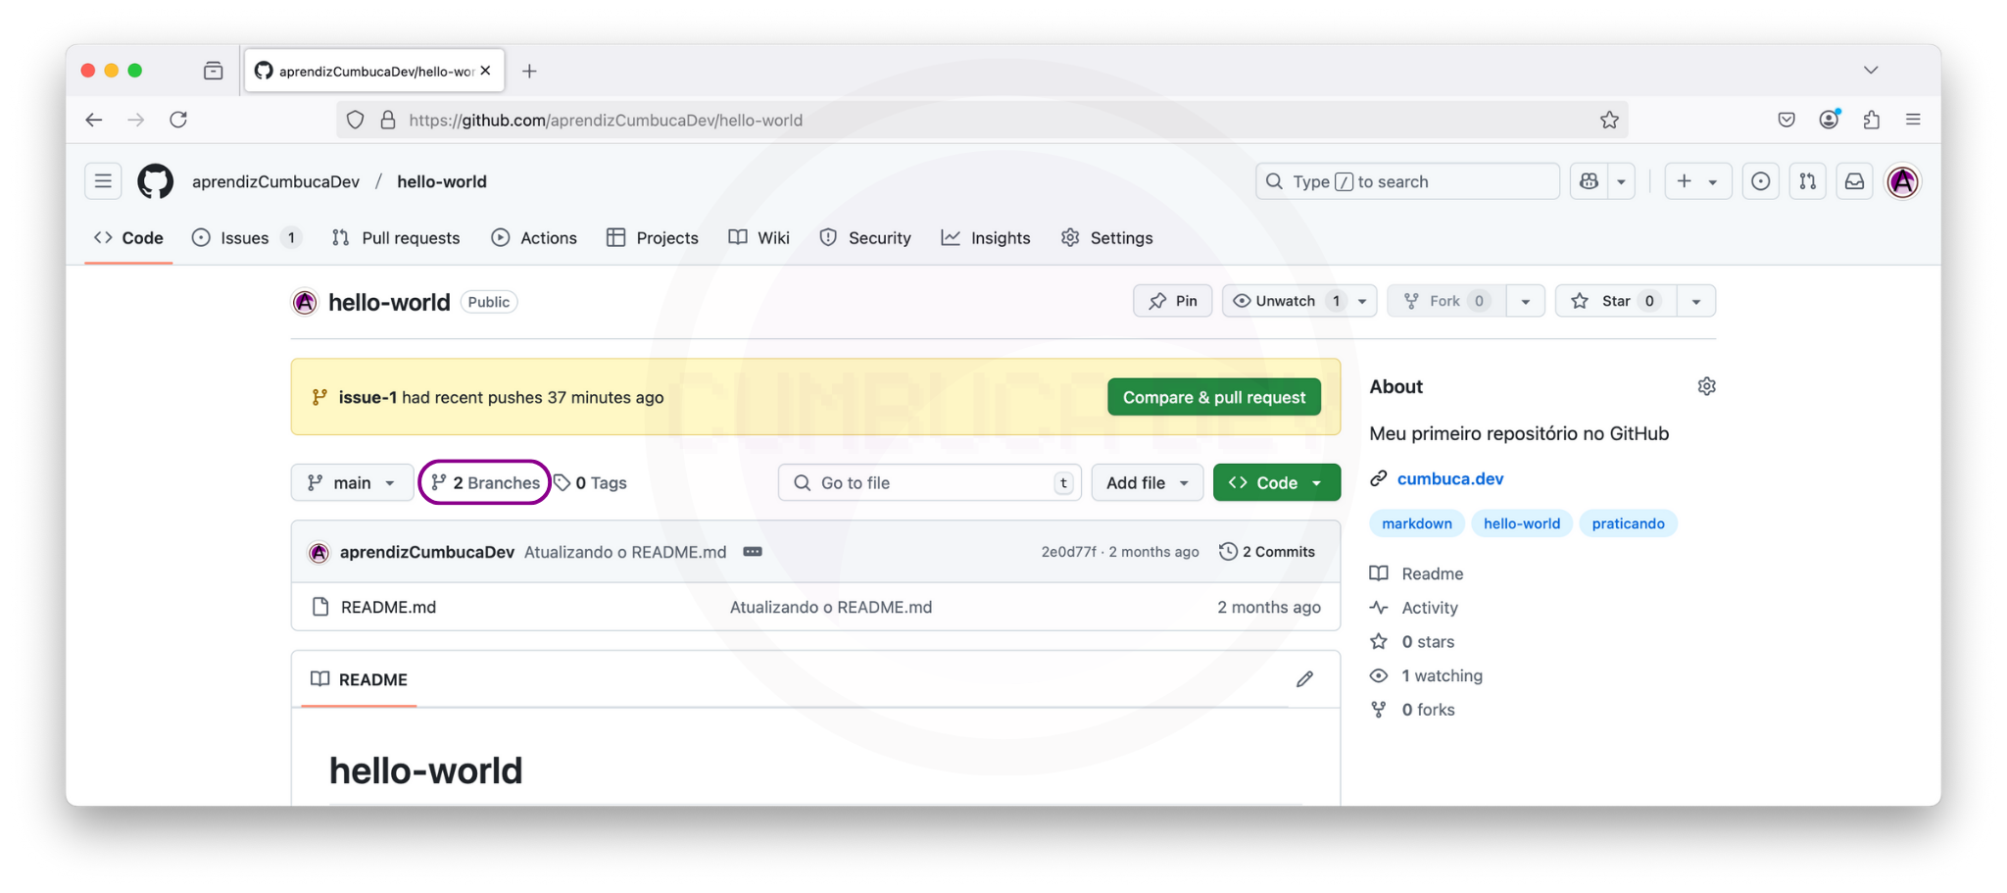Open the main branch dropdown

click(351, 482)
